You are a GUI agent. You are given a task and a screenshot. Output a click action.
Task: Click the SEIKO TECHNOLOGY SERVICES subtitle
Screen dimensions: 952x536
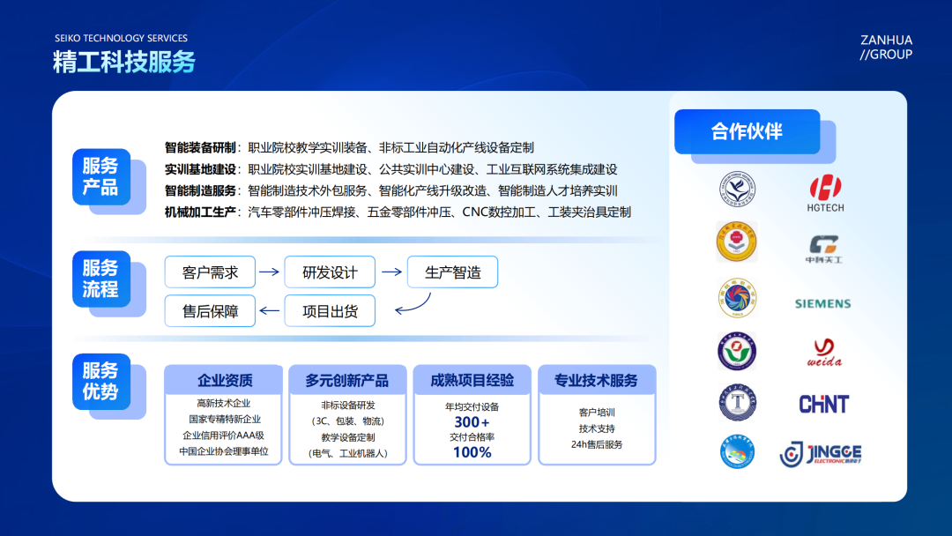coord(121,38)
